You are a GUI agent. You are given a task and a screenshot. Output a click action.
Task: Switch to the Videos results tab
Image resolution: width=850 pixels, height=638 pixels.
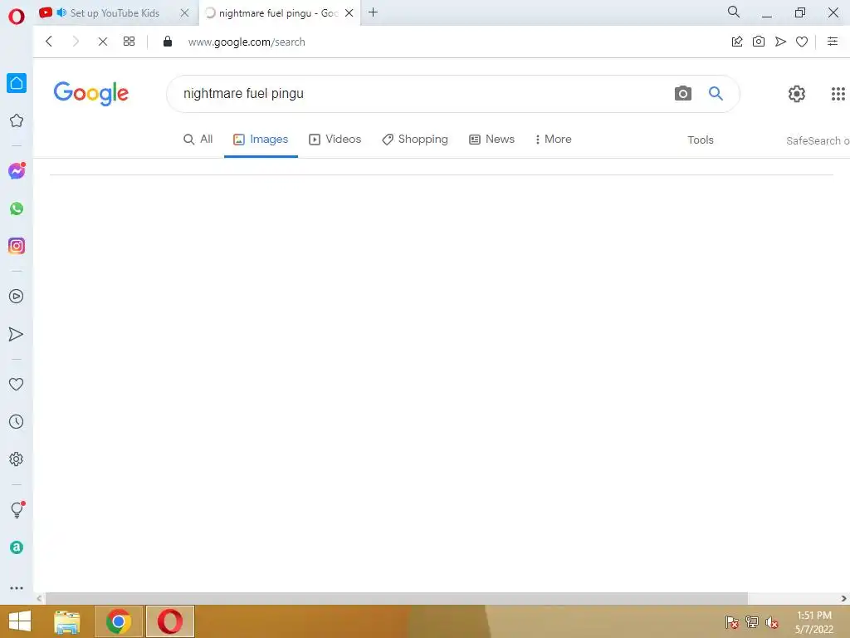(335, 140)
